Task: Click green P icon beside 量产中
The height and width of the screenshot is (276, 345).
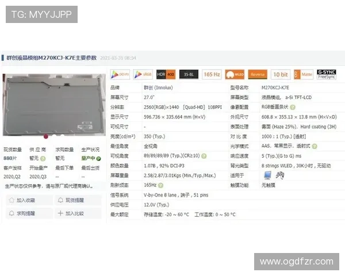Action: tap(98, 159)
